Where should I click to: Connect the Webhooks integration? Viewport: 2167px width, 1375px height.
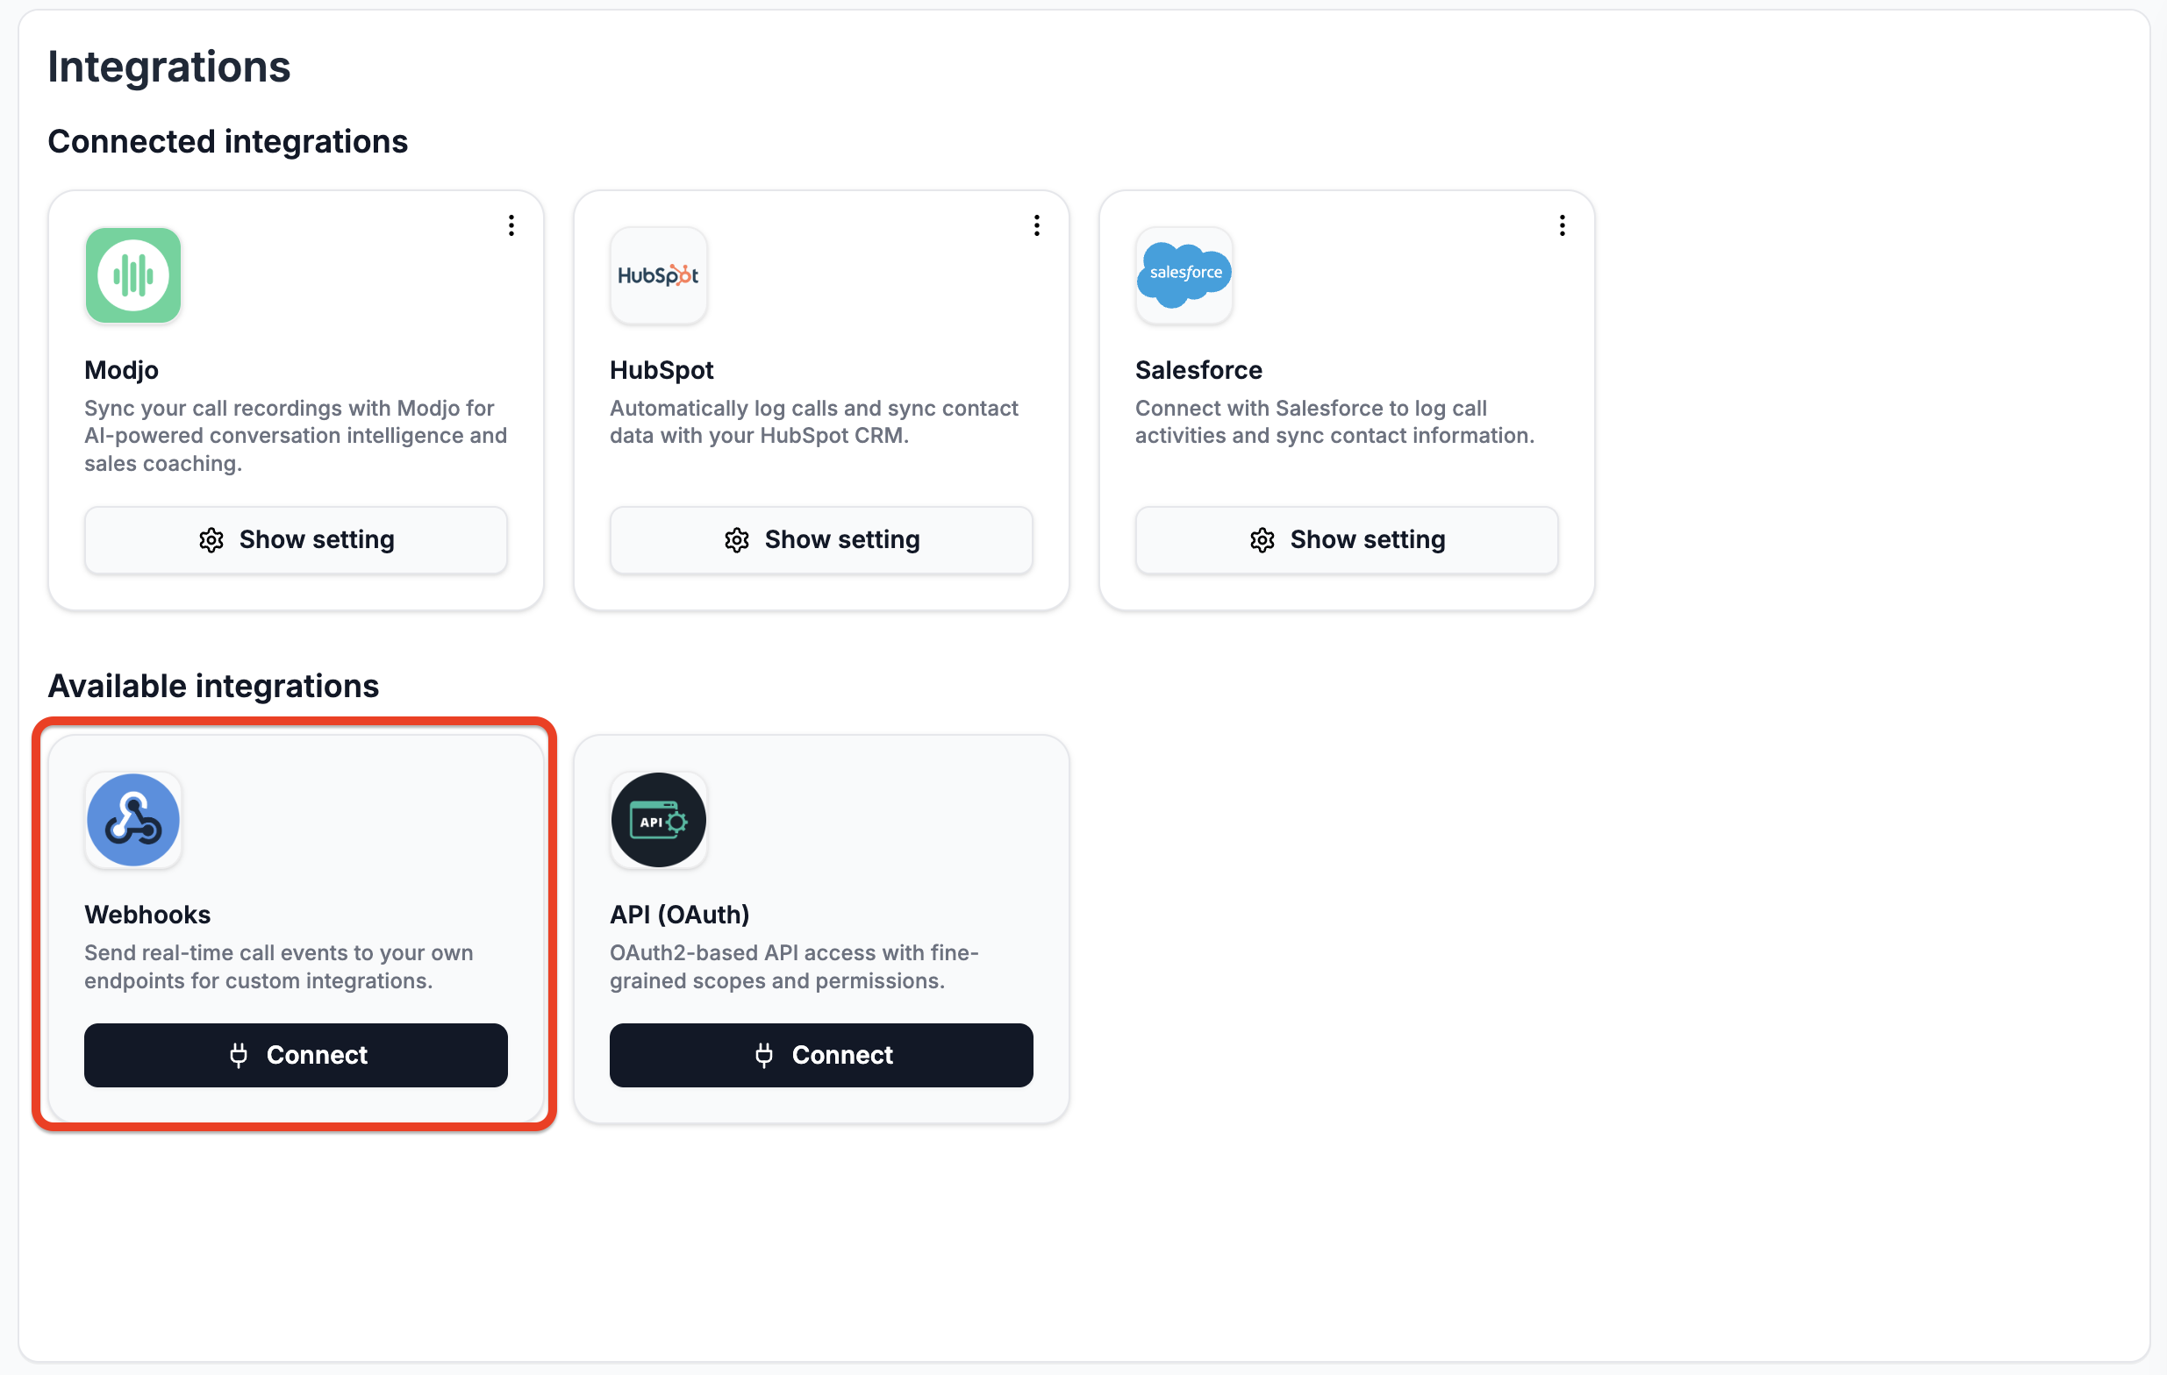tap(295, 1055)
